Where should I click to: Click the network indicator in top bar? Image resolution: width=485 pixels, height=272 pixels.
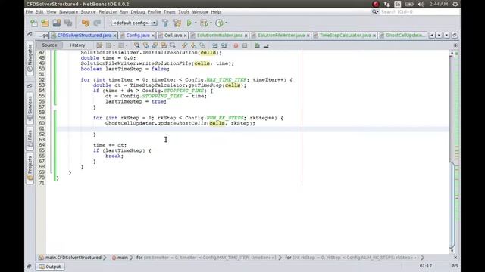pos(386,4)
